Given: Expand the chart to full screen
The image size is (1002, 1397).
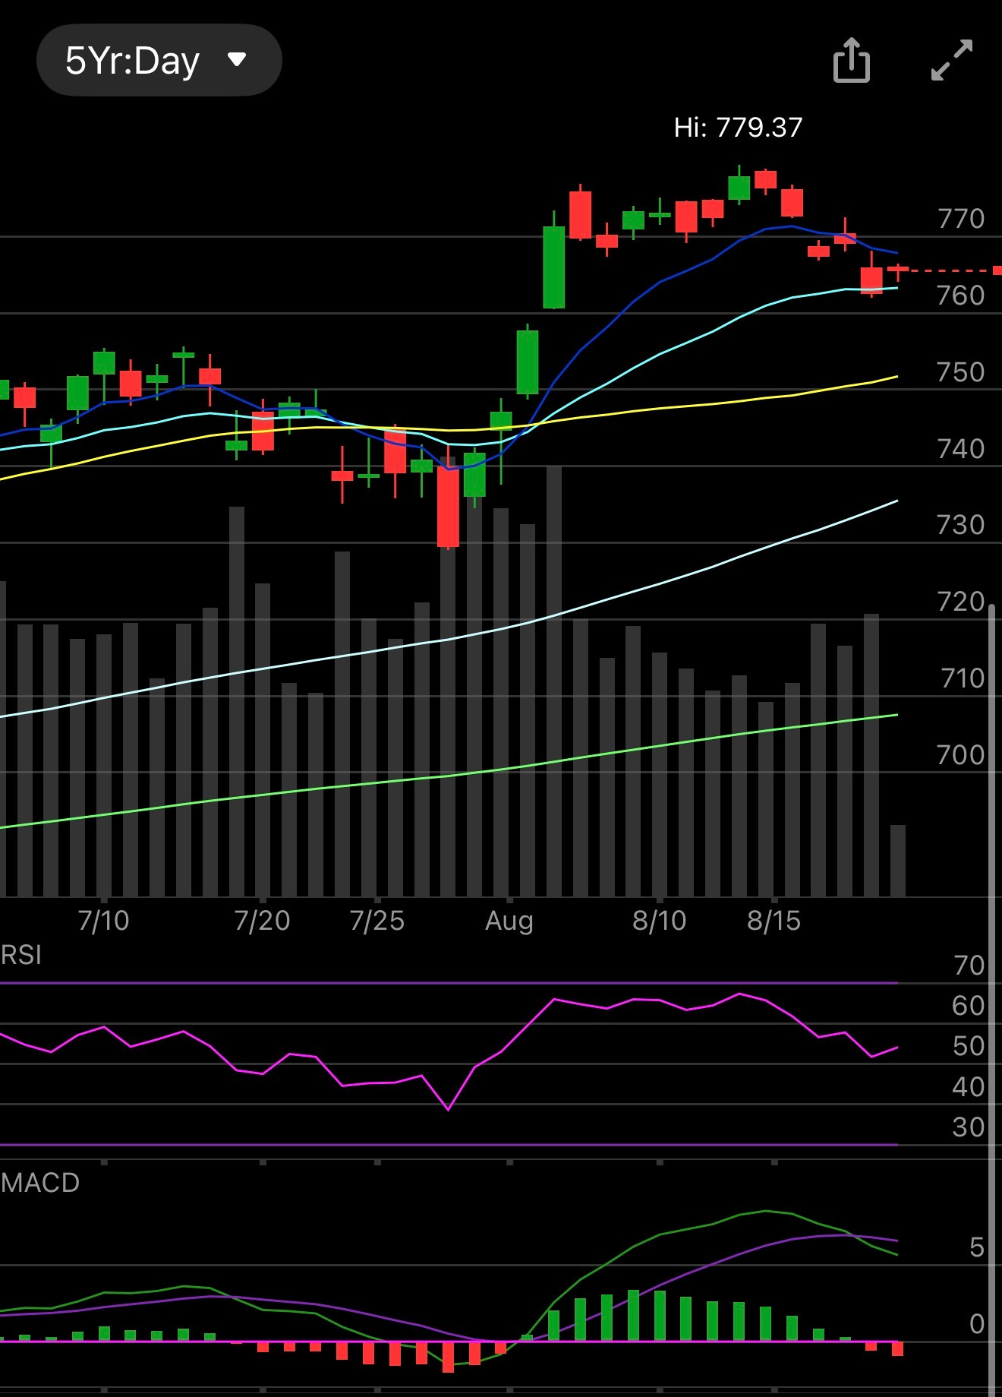Looking at the screenshot, I should coord(952,60).
